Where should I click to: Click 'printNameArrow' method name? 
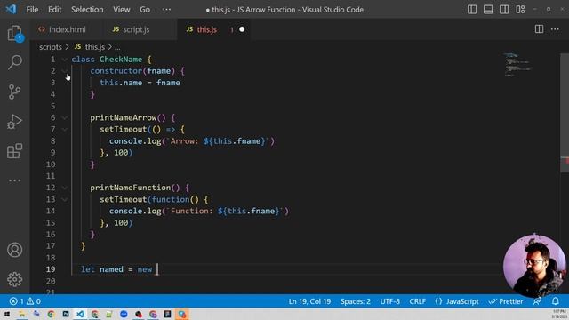(123, 117)
